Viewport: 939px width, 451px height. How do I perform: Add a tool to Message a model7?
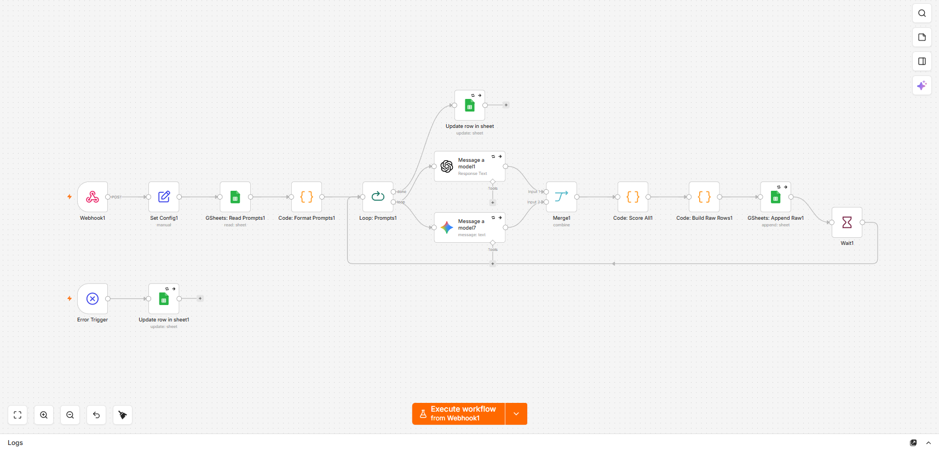[493, 263]
